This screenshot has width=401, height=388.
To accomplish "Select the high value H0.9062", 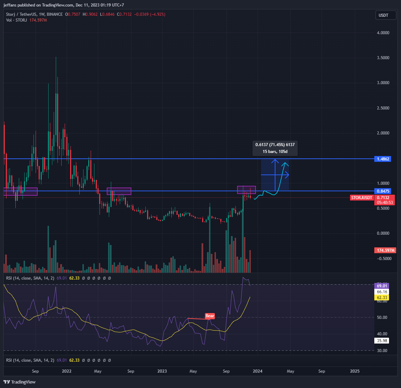I will click(x=90, y=14).
